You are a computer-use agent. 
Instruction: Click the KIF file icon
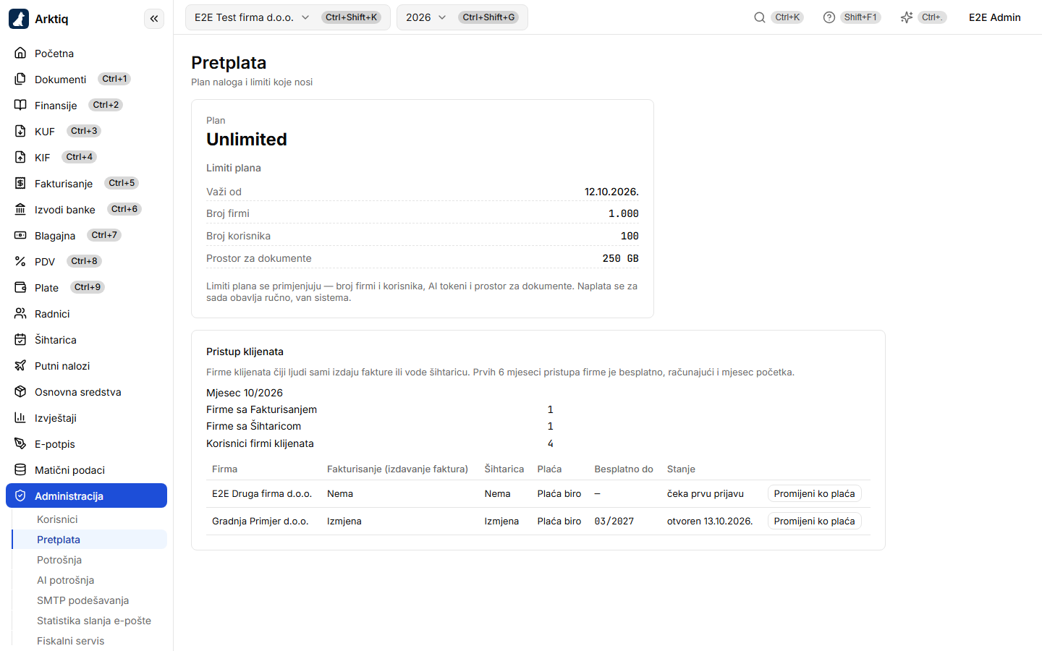[x=20, y=157]
